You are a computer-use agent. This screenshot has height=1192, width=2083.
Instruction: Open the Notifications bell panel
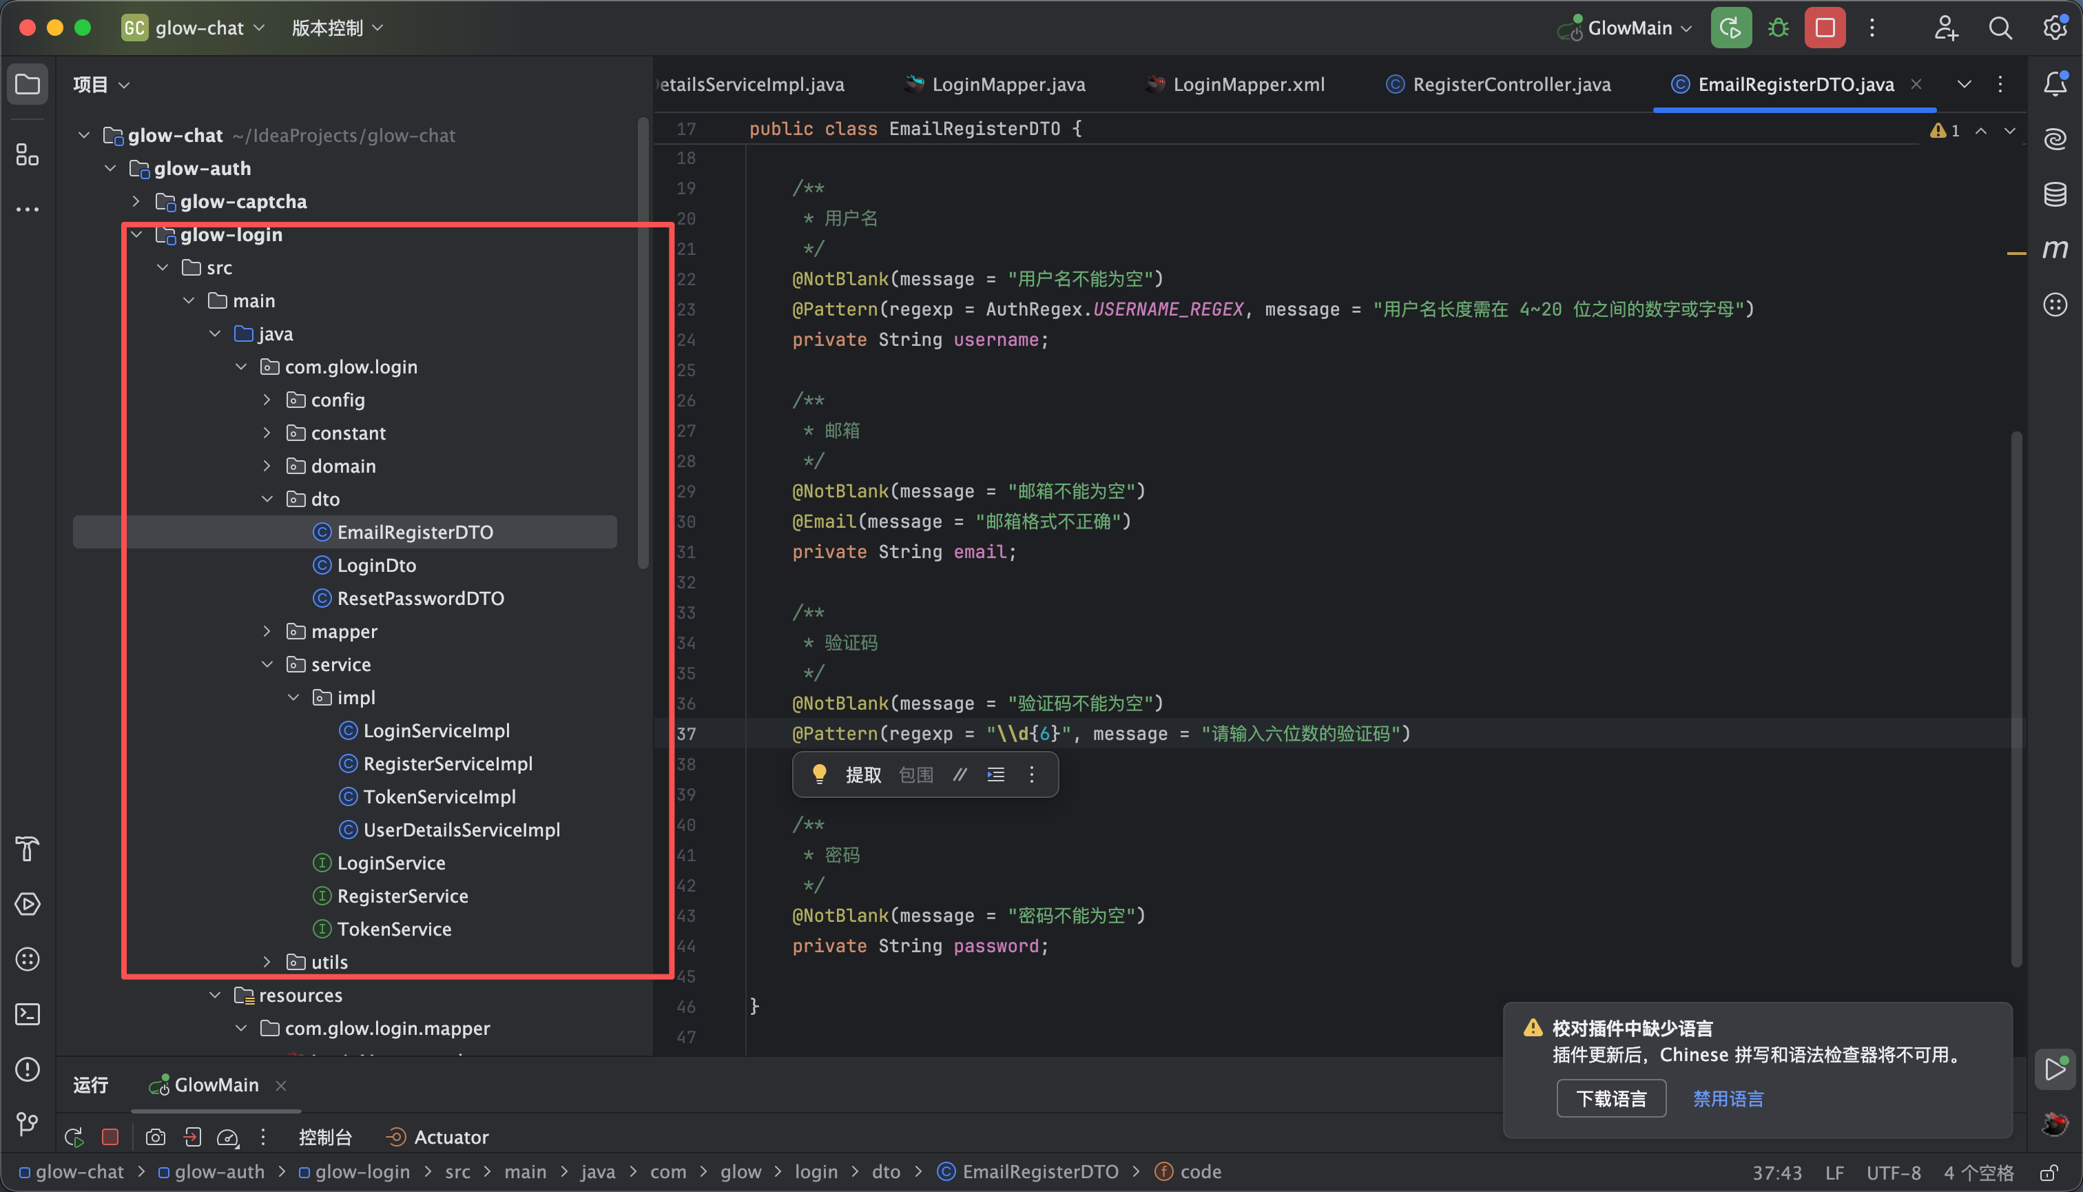(x=2054, y=83)
